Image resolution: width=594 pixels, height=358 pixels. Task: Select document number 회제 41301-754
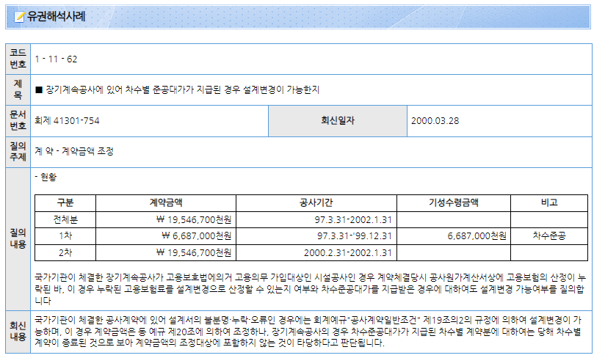(x=67, y=121)
